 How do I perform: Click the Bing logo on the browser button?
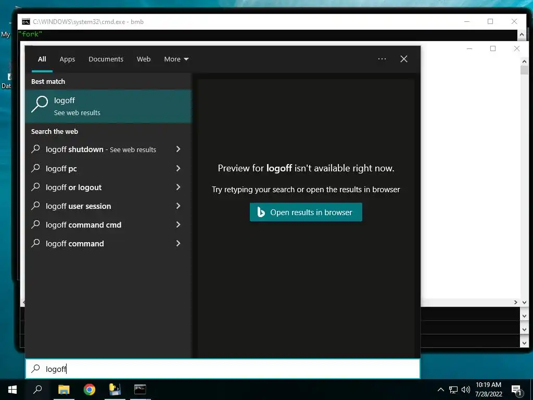pyautogui.click(x=261, y=212)
